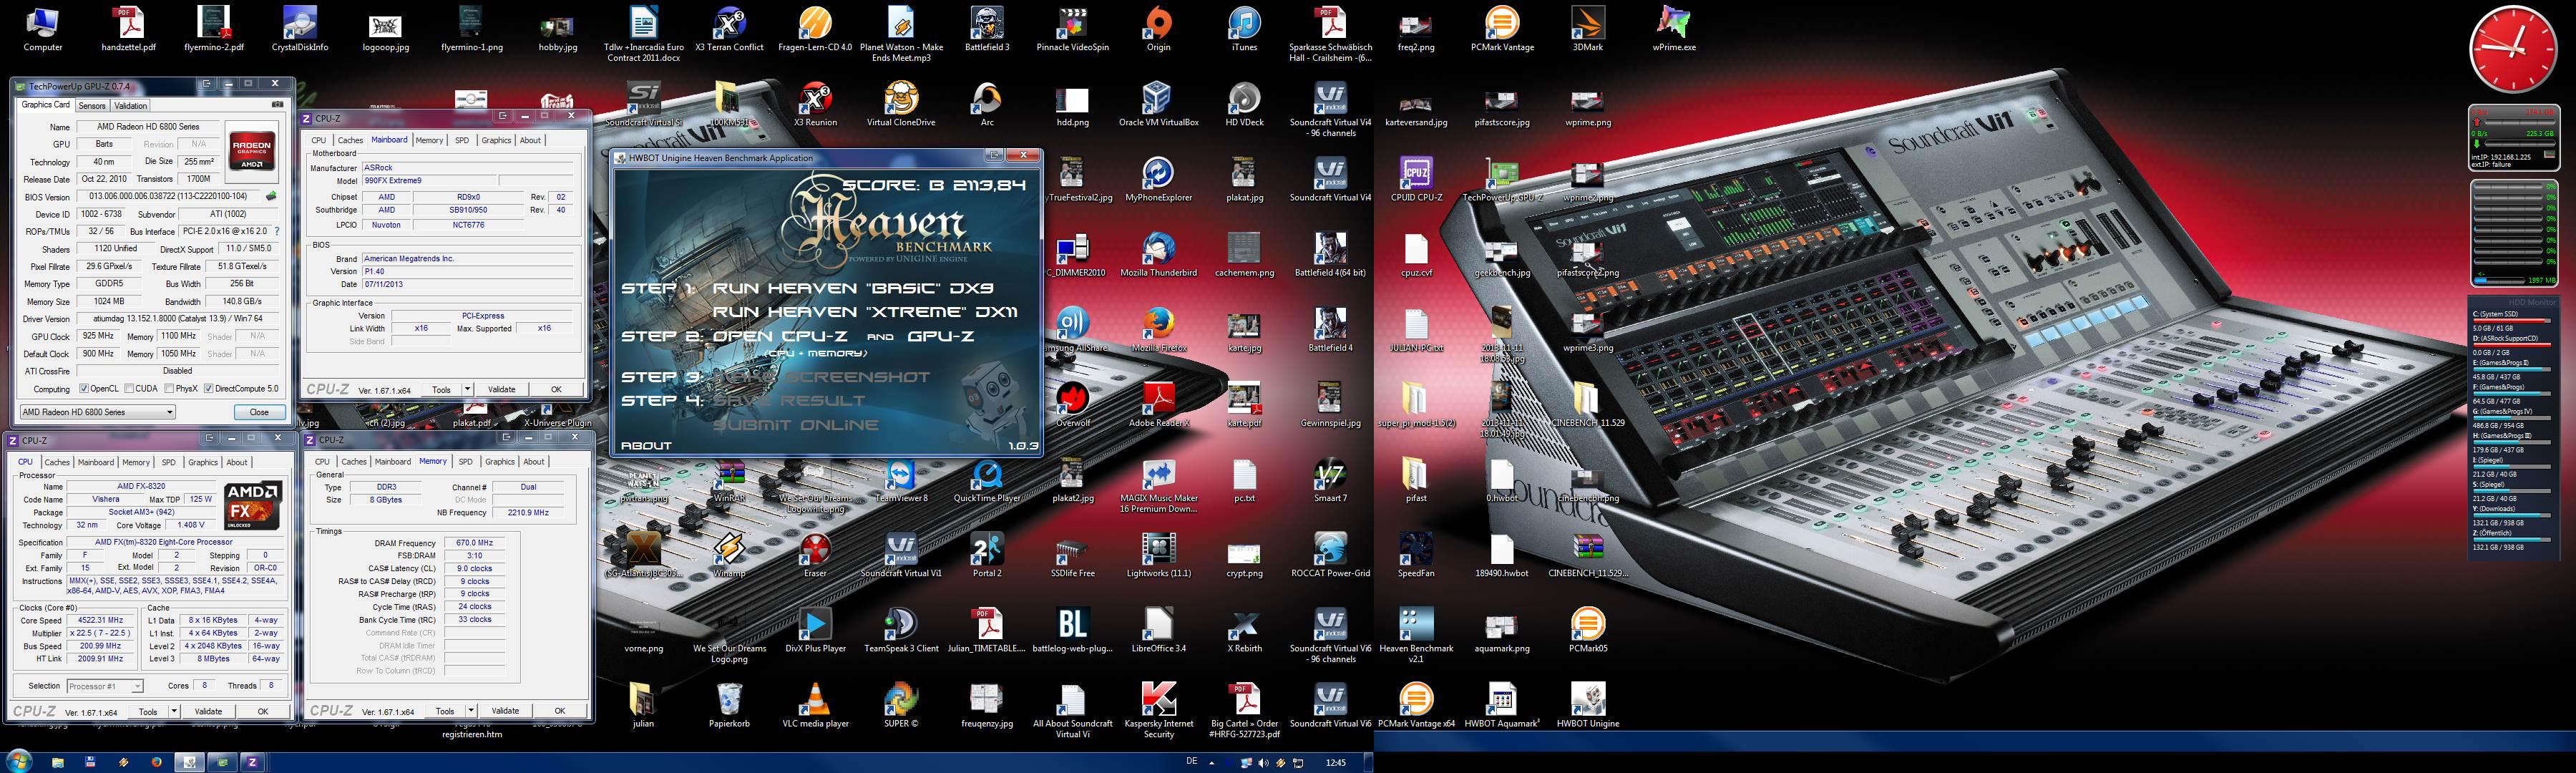Click the Close button in GPU-Z
The image size is (2576, 773).
[x=259, y=412]
